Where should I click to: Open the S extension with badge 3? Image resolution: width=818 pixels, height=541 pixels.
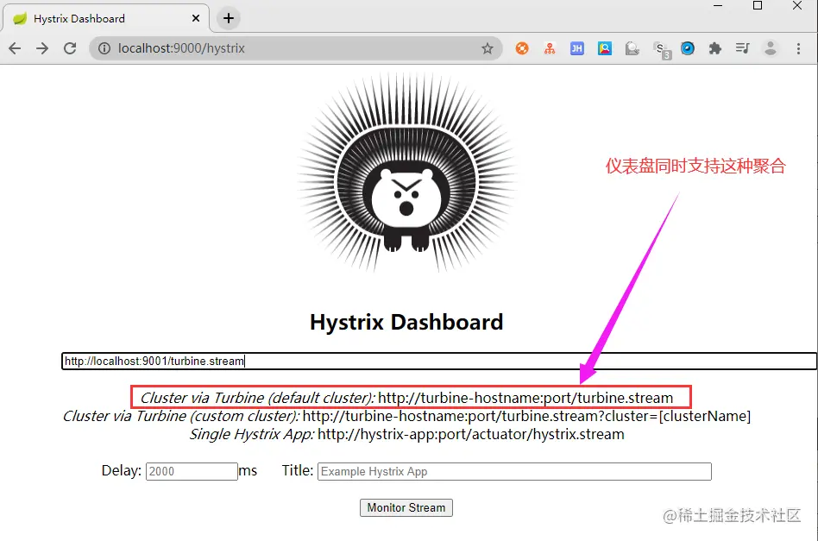pyautogui.click(x=662, y=50)
